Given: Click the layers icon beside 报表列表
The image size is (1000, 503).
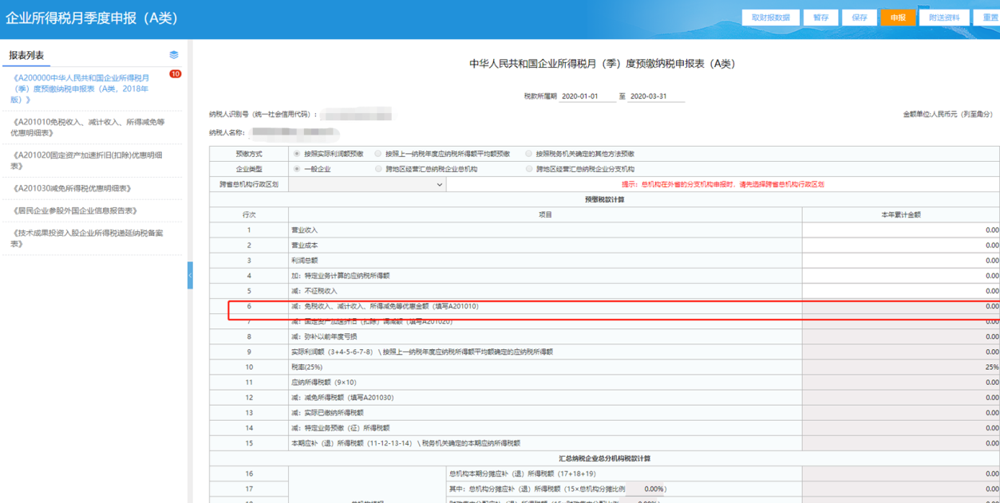Looking at the screenshot, I should pyautogui.click(x=174, y=55).
